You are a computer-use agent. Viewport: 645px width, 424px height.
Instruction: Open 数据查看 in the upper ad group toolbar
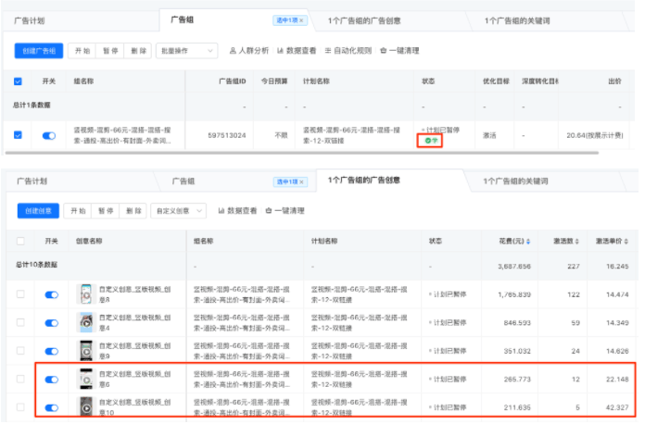(297, 51)
